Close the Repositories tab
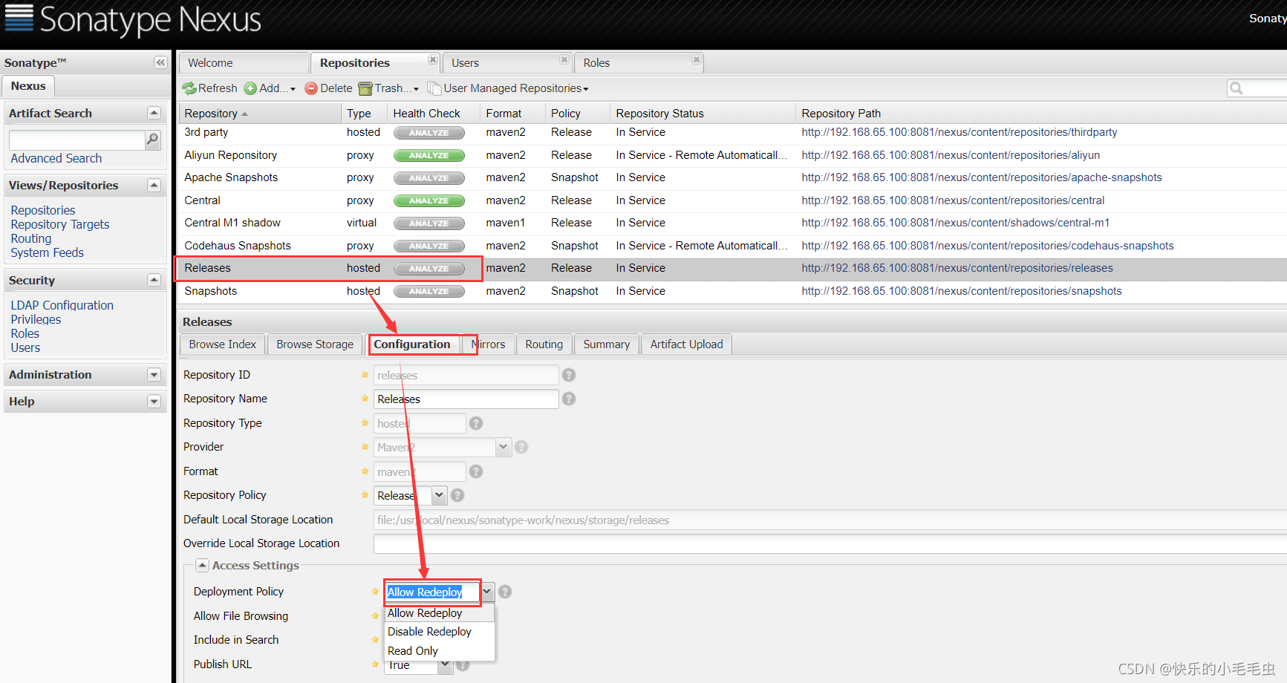 tap(432, 59)
